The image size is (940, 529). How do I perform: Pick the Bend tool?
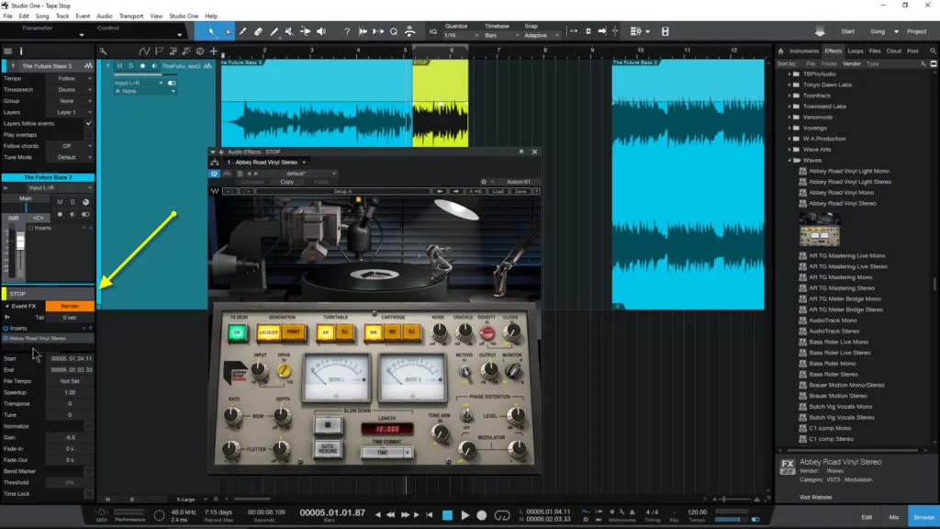pyautogui.click(x=305, y=31)
